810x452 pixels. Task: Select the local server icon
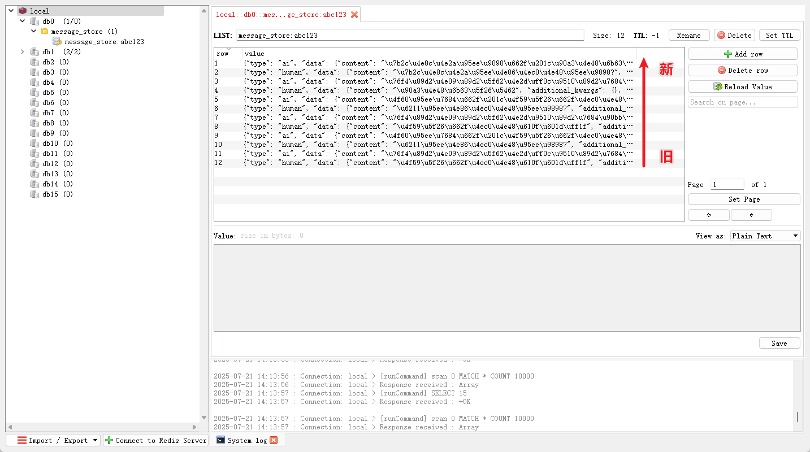point(22,11)
